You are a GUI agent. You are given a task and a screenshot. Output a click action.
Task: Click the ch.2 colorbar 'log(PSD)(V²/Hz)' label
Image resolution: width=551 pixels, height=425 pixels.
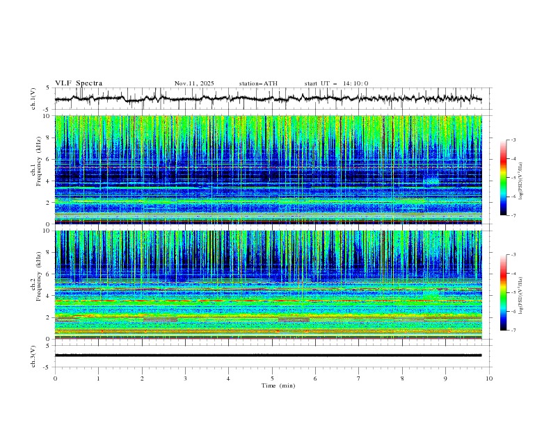pos(521,296)
